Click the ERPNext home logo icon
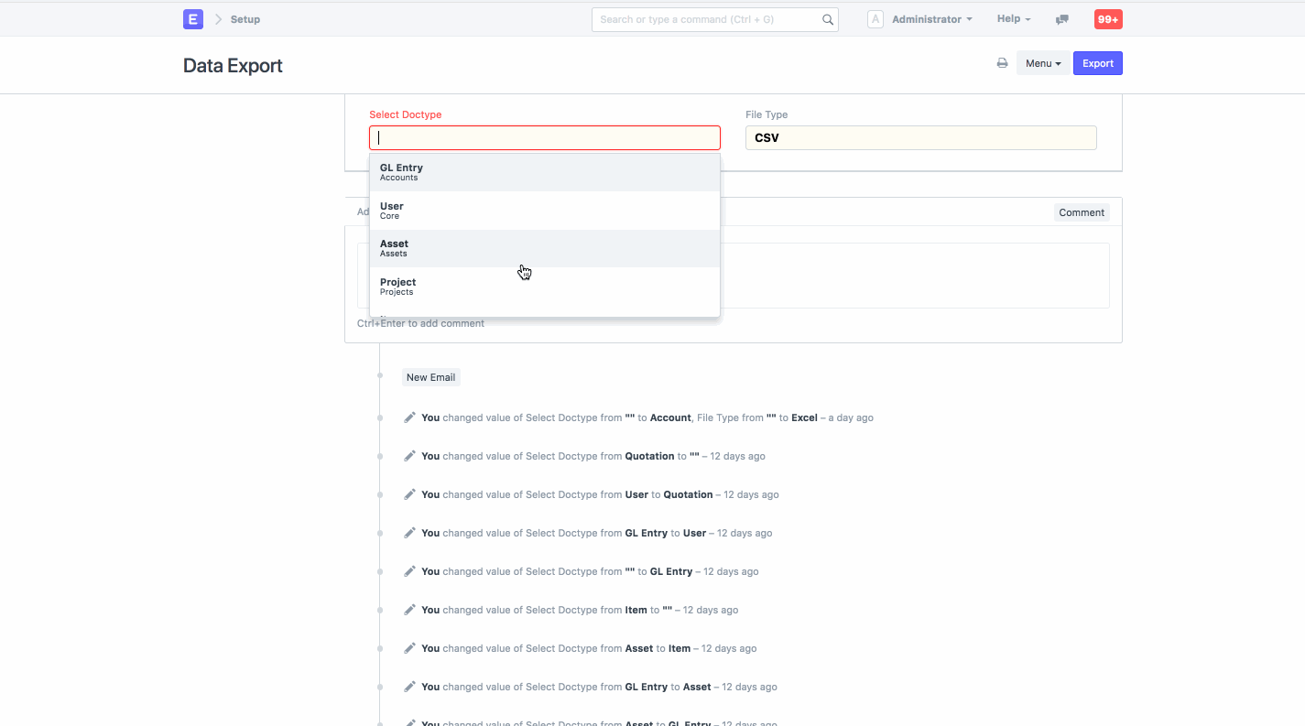This screenshot has width=1305, height=726. click(x=192, y=19)
